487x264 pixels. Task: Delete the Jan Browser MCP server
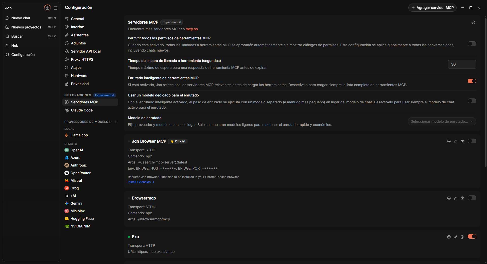pos(462,141)
